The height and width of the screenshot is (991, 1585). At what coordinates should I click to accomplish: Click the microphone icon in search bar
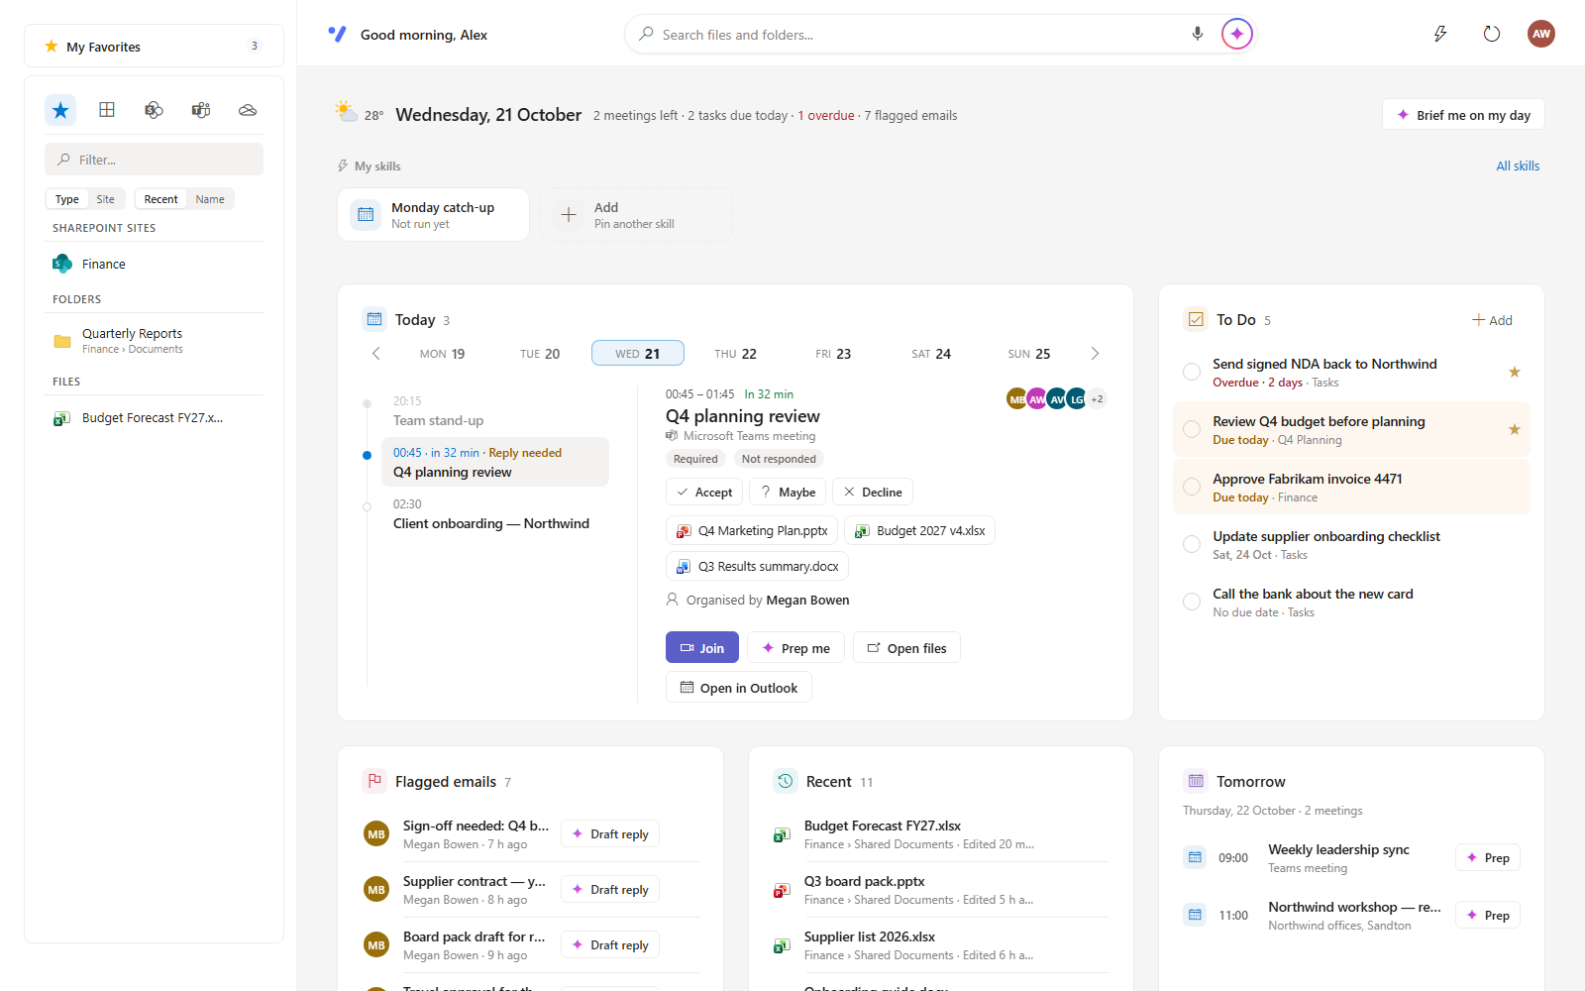[x=1198, y=34]
